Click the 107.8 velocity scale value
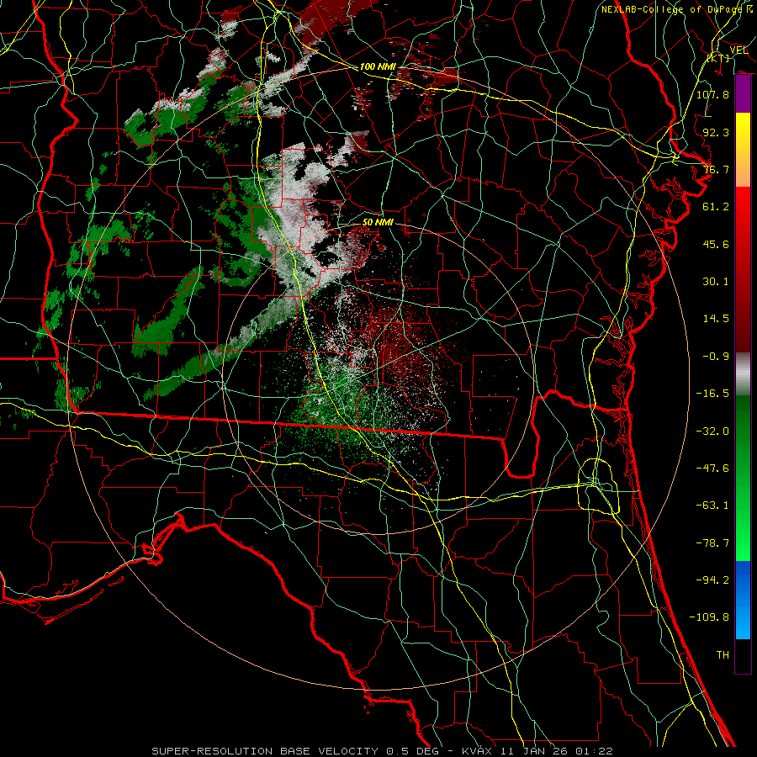Image resolution: width=757 pixels, height=757 pixels. [x=712, y=94]
